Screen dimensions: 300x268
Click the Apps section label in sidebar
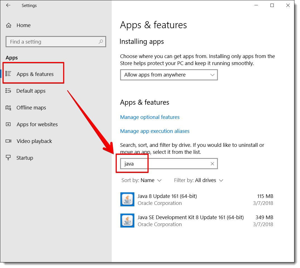12,58
